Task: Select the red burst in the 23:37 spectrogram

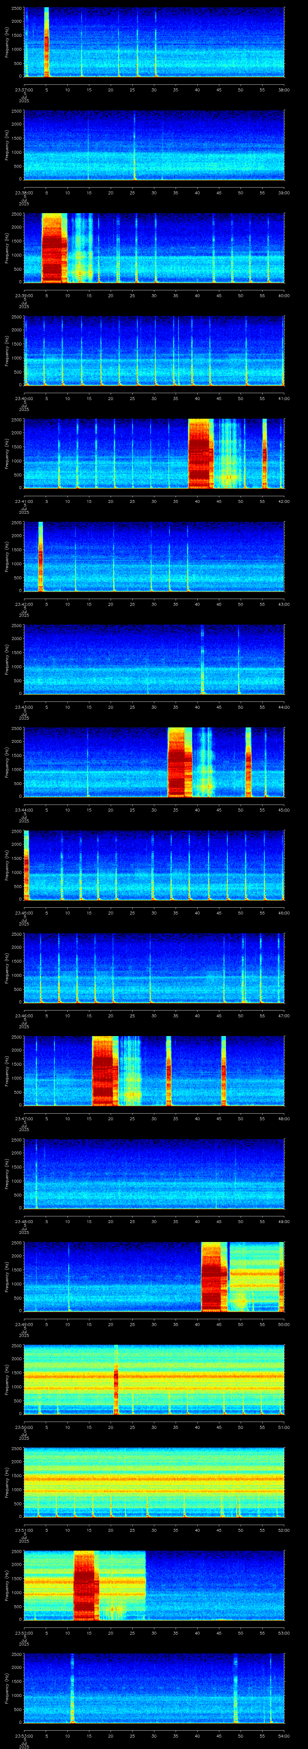Action: 47,42
